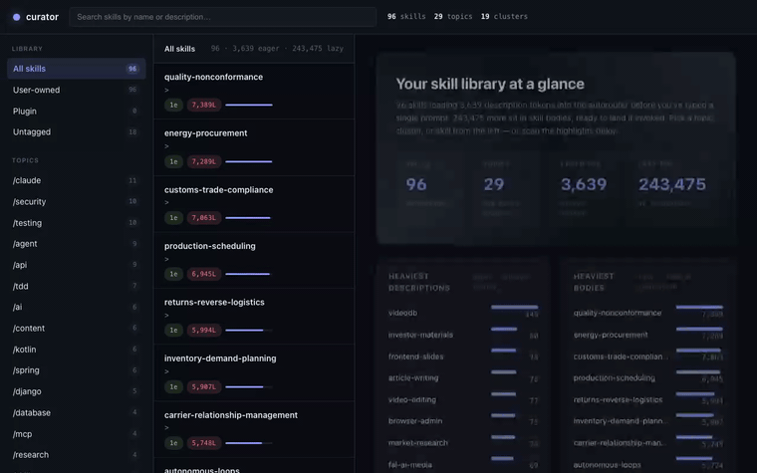Filter by /django topic
The width and height of the screenshot is (757, 473).
77,391
